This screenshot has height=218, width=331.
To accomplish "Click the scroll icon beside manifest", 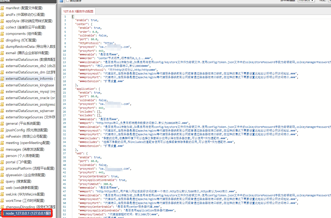I will [x=2, y=8].
